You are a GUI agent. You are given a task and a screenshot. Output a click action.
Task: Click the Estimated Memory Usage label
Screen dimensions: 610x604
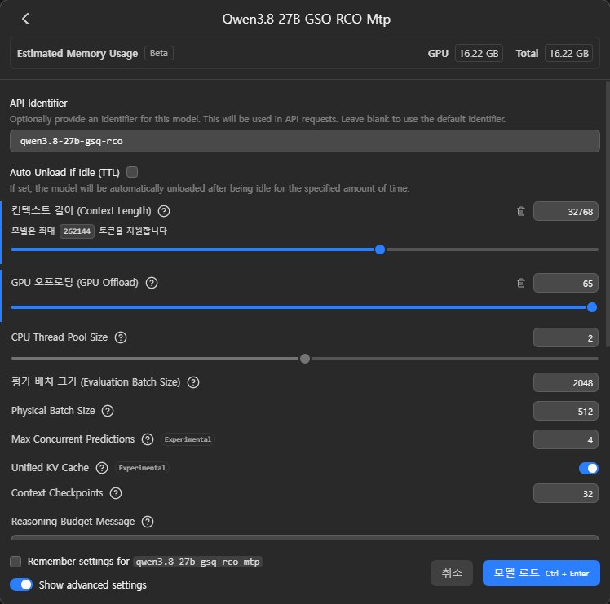pos(77,53)
